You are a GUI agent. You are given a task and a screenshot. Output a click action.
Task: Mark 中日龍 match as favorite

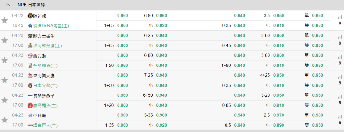[4, 120]
